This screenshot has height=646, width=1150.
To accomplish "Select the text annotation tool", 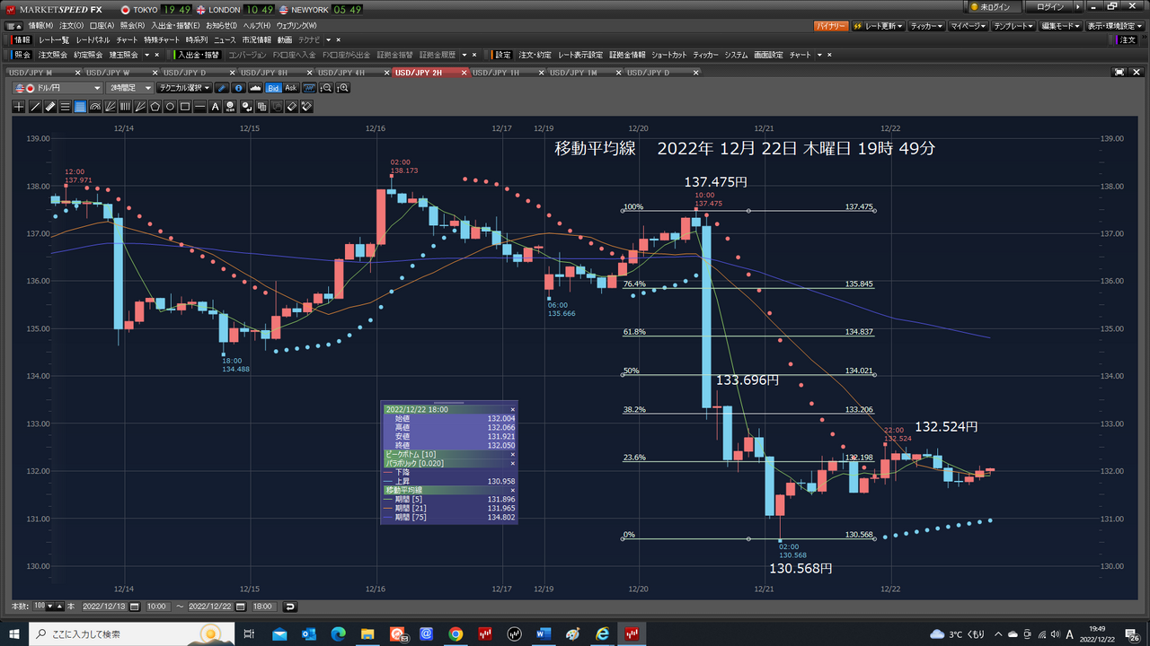I will 215,107.
